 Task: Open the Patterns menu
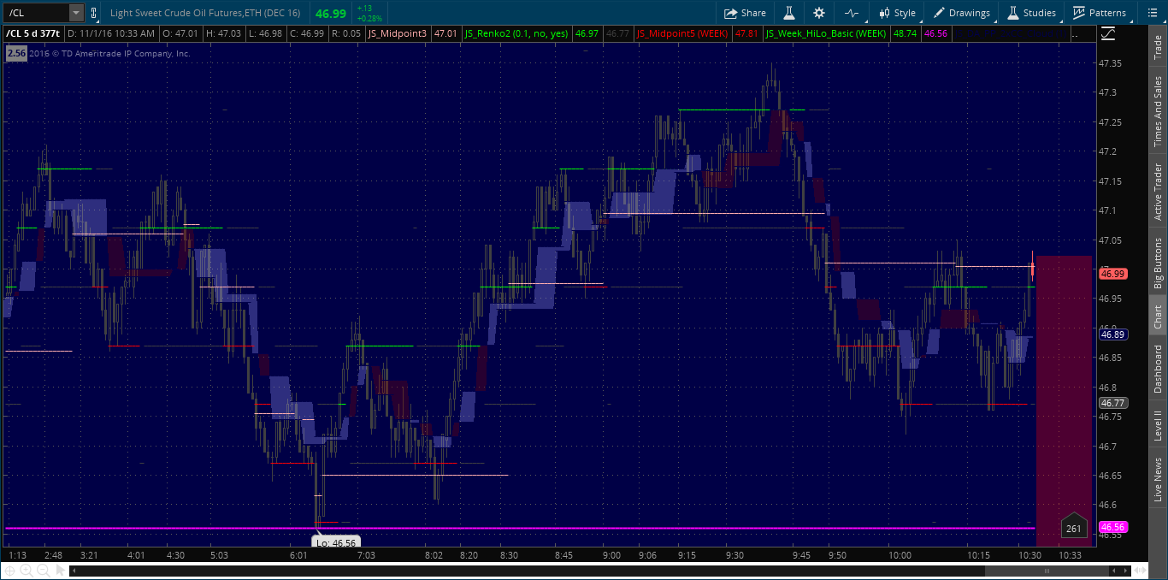point(1100,13)
